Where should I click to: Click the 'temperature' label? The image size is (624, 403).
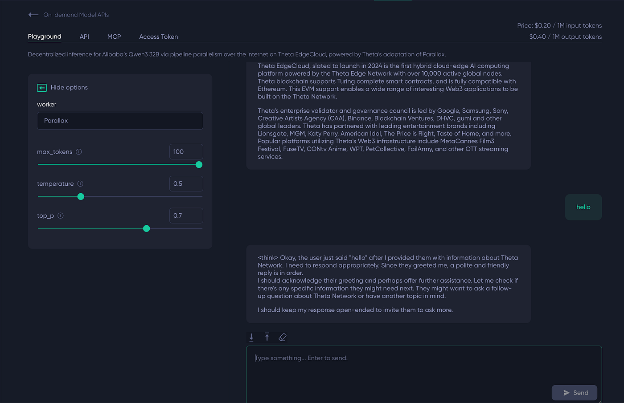click(x=55, y=183)
